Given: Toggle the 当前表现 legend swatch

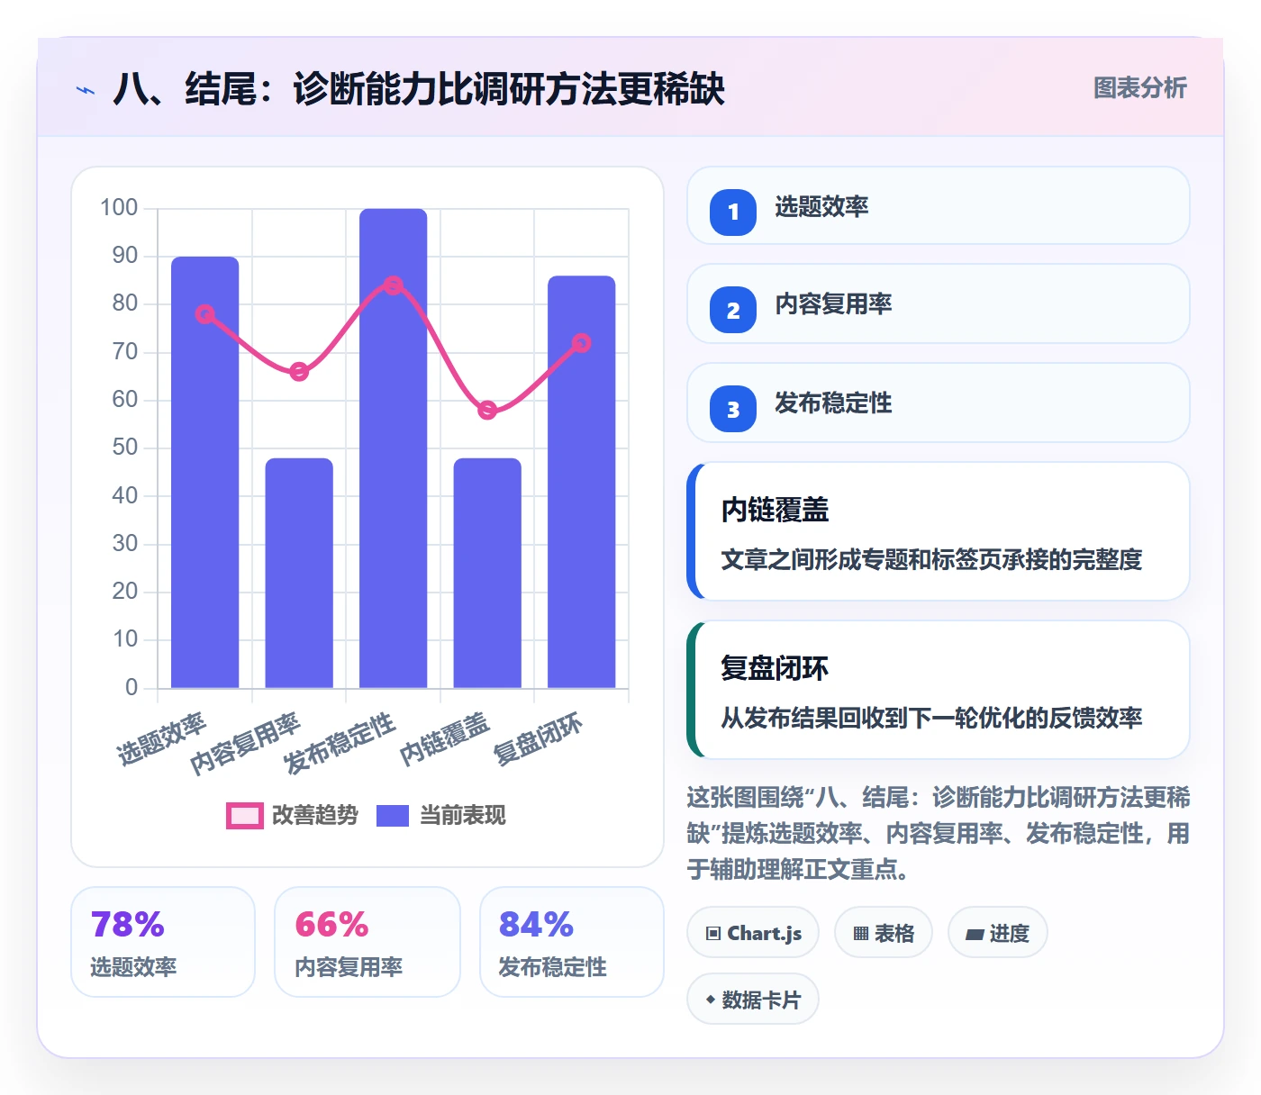Looking at the screenshot, I should click(393, 816).
